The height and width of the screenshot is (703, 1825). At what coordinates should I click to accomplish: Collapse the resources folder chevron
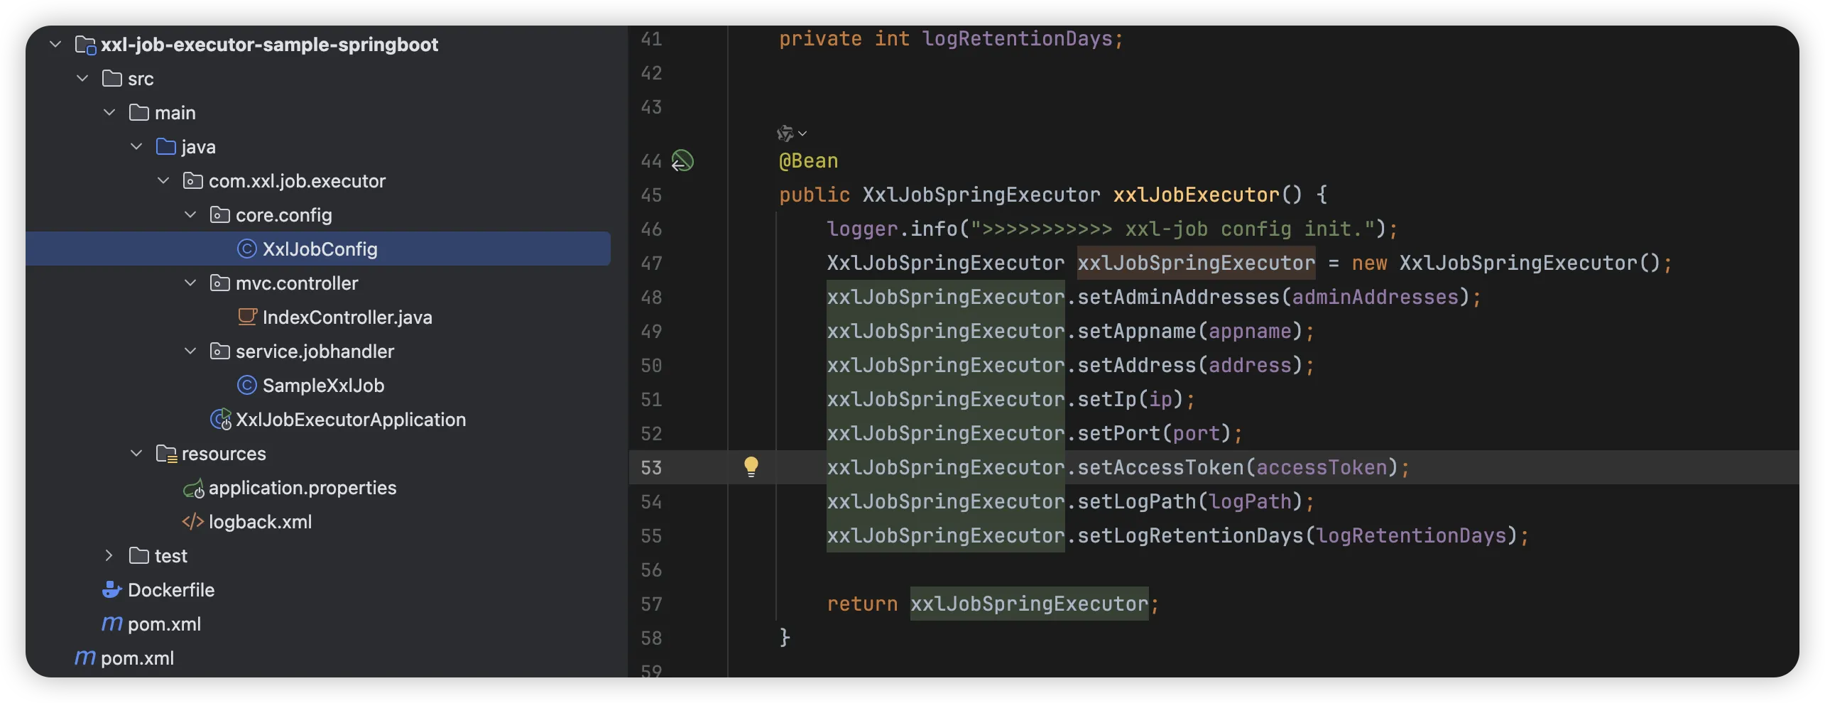[136, 454]
